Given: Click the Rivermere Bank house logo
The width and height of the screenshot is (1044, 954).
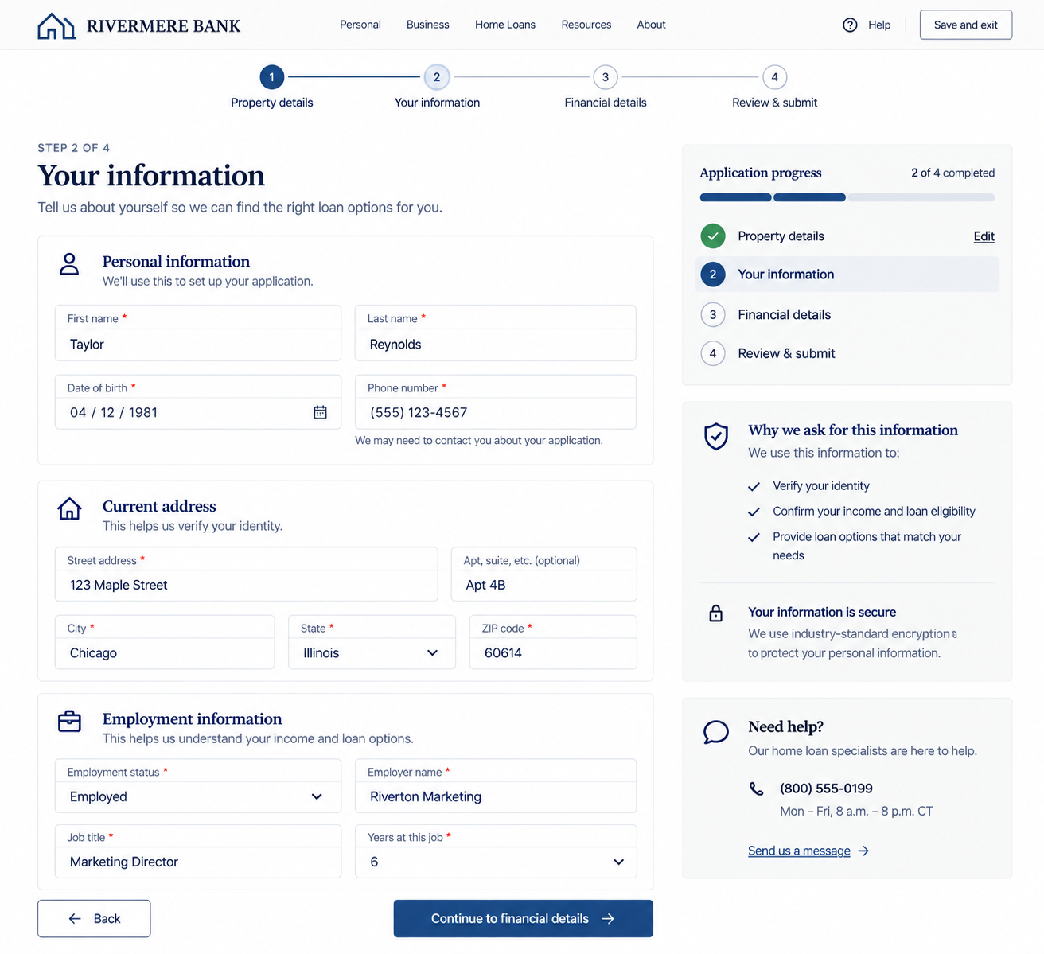Looking at the screenshot, I should pyautogui.click(x=56, y=26).
